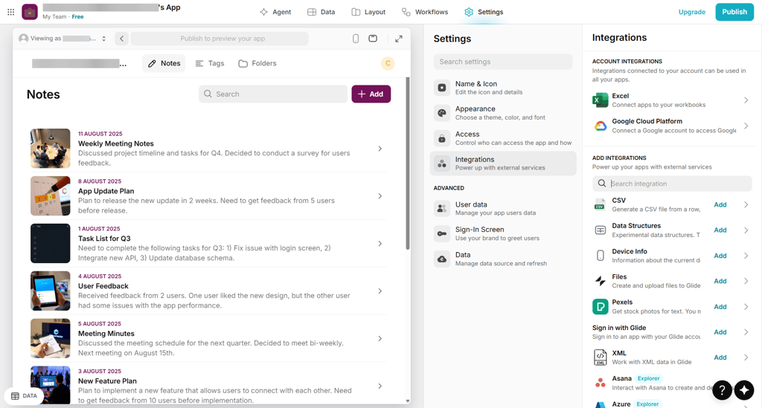Image resolution: width=762 pixels, height=408 pixels.
Task: Expand the Device Info chevron
Action: pyautogui.click(x=746, y=256)
